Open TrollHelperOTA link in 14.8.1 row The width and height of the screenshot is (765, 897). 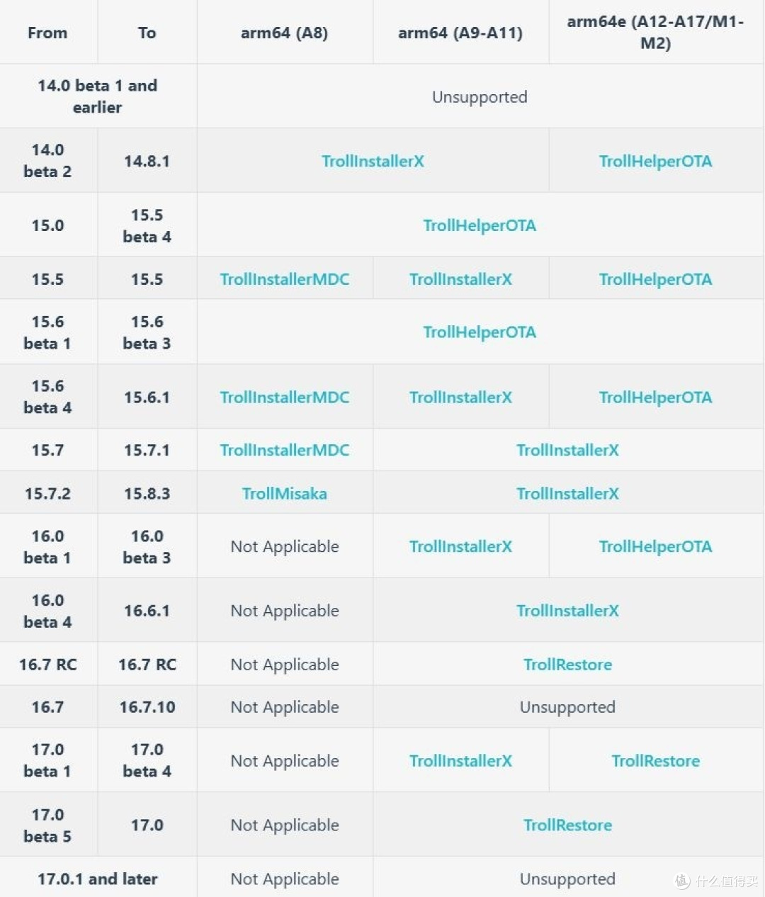[x=655, y=161]
